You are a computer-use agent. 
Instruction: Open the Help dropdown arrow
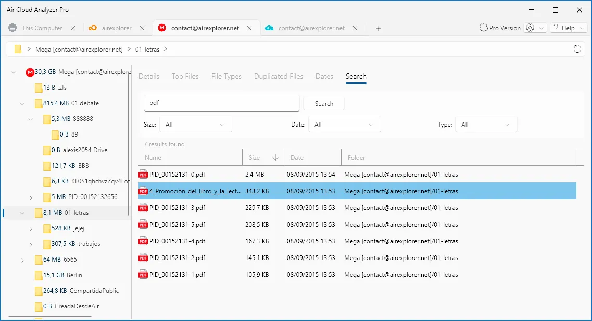[582, 28]
